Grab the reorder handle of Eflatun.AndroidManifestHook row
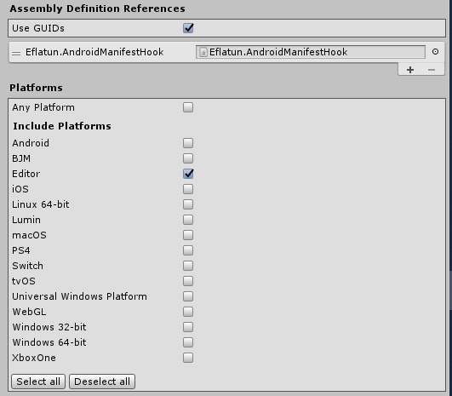Screen dimensions: 452x396 click(x=16, y=53)
